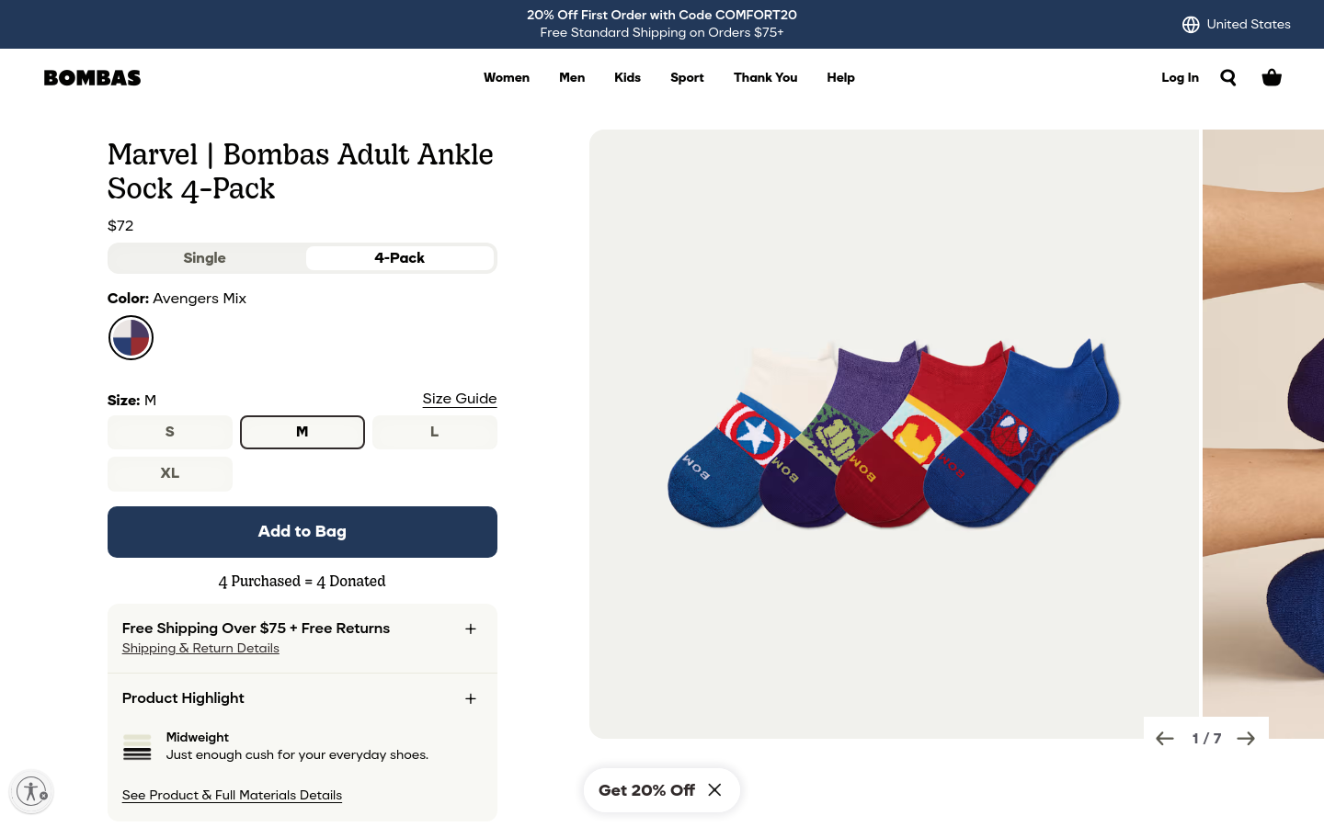
Task: Open the Size Guide link
Action: tap(460, 399)
